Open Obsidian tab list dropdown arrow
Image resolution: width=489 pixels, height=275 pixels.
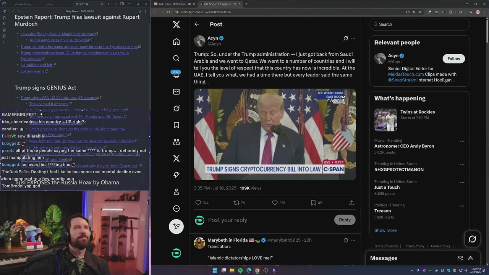point(116,4)
